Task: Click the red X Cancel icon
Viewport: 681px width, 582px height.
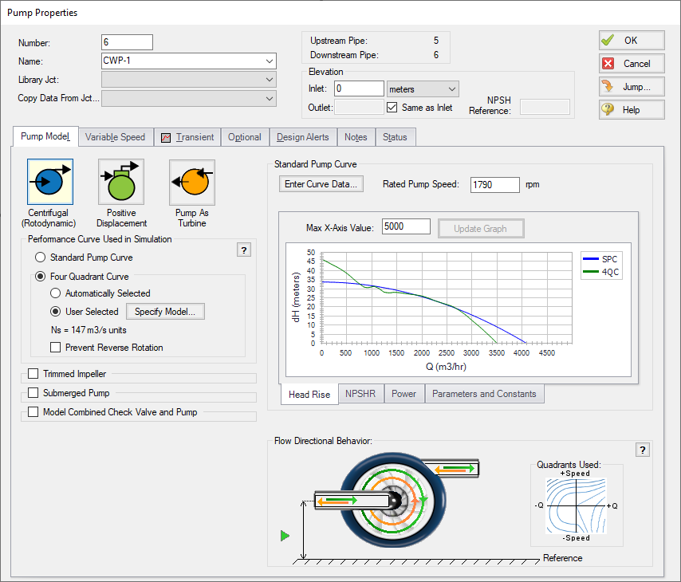Action: point(610,63)
